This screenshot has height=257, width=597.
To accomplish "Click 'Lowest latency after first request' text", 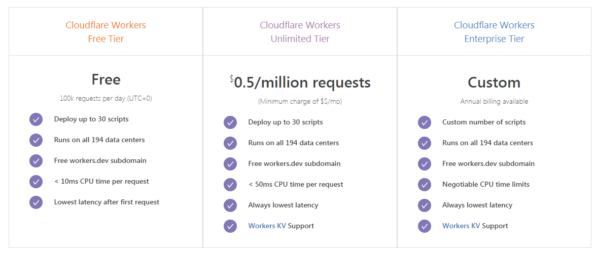I will tap(107, 202).
